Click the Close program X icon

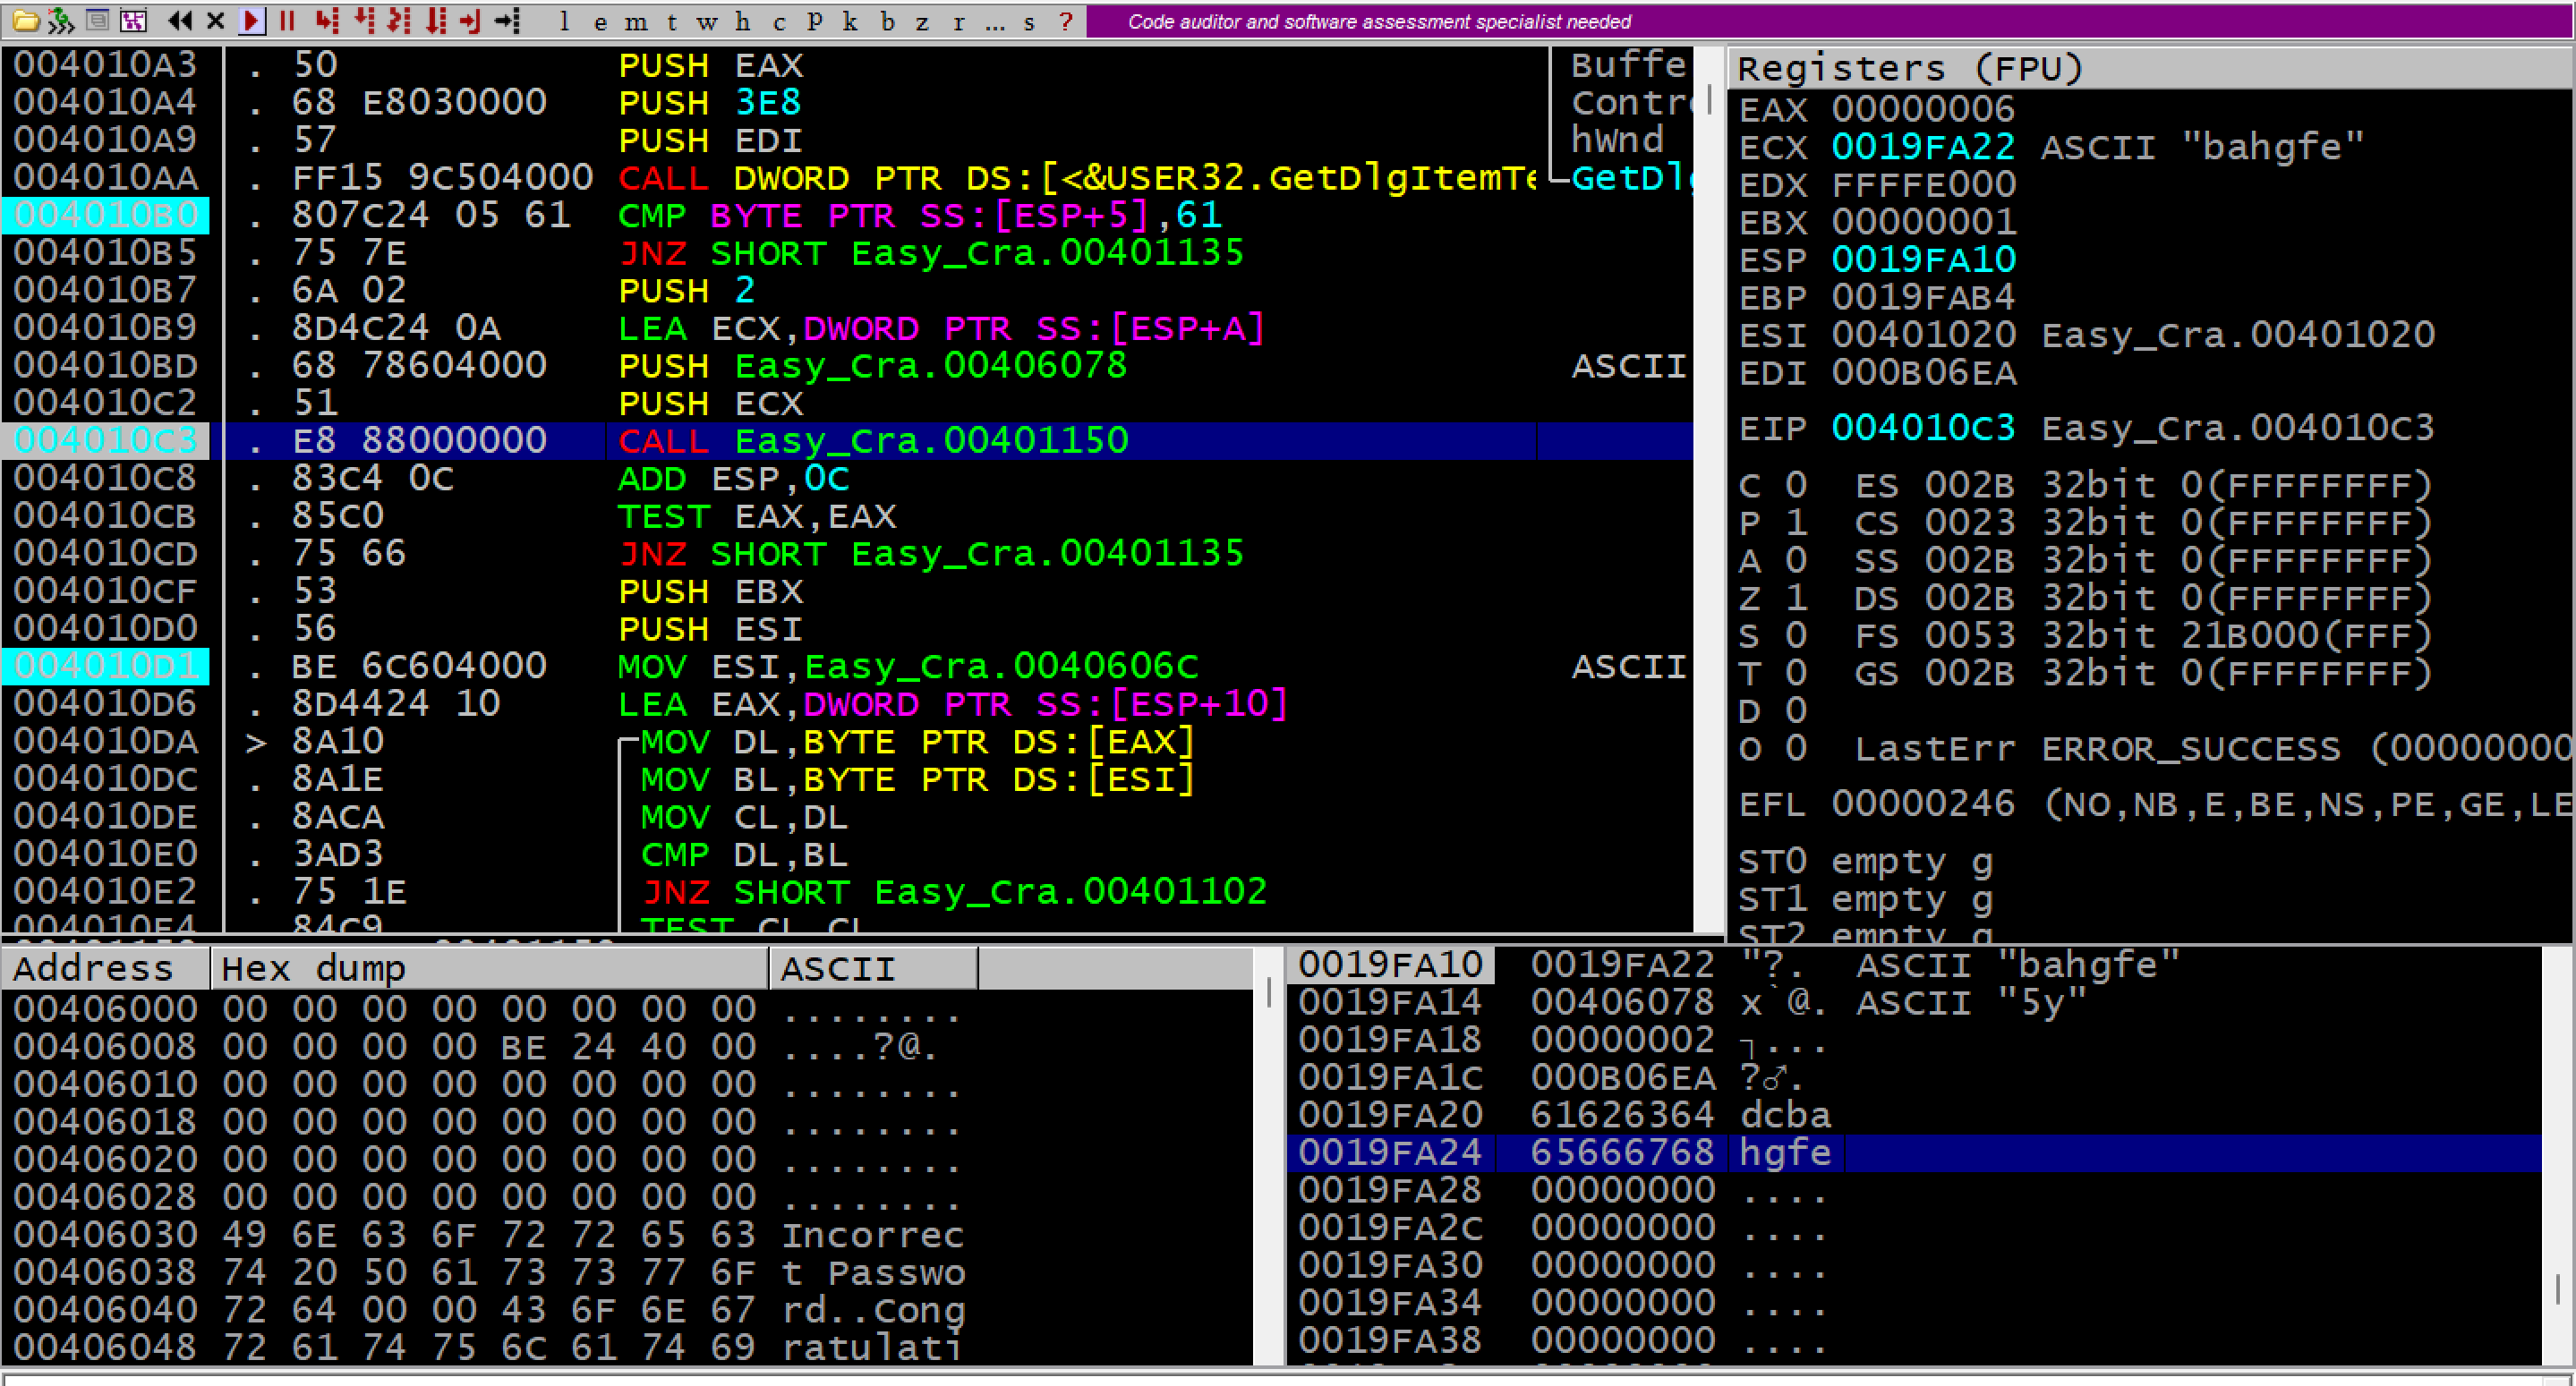(x=215, y=20)
